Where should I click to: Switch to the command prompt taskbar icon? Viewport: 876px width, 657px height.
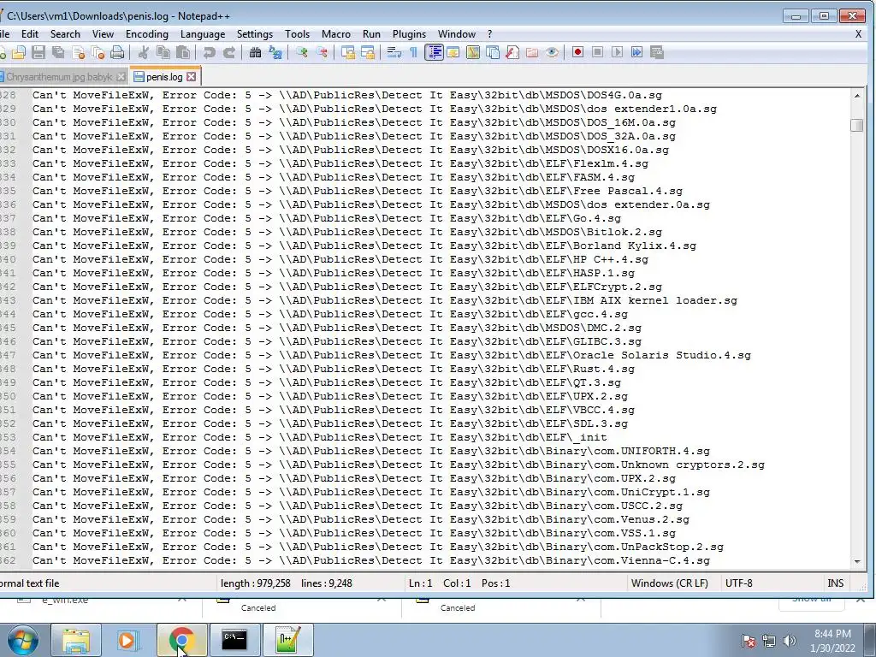pyautogui.click(x=234, y=640)
